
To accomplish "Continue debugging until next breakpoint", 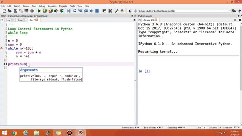I will click(91, 11).
